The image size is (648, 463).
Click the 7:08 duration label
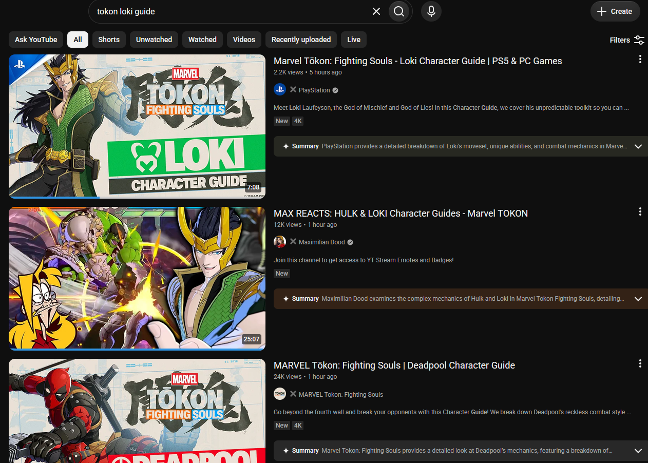(253, 187)
